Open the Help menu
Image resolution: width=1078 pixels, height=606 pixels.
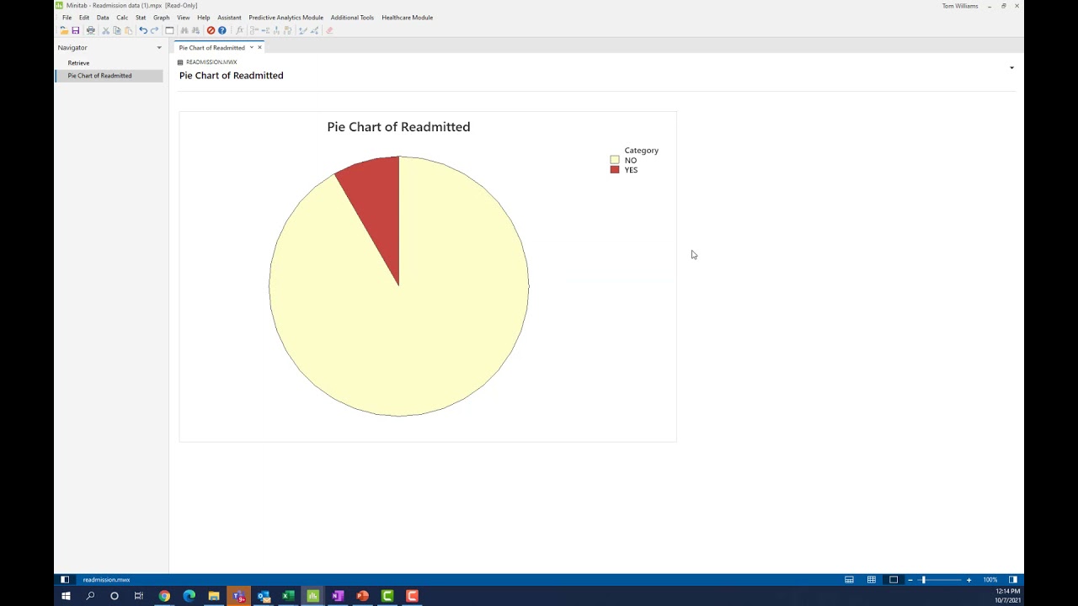click(x=204, y=18)
